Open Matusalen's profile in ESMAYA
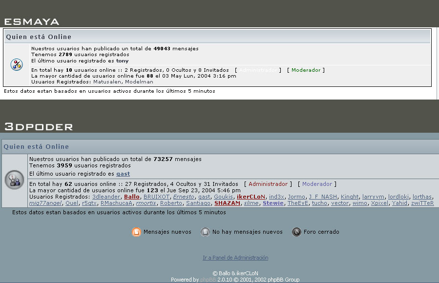The height and width of the screenshot is (283, 439). click(107, 81)
